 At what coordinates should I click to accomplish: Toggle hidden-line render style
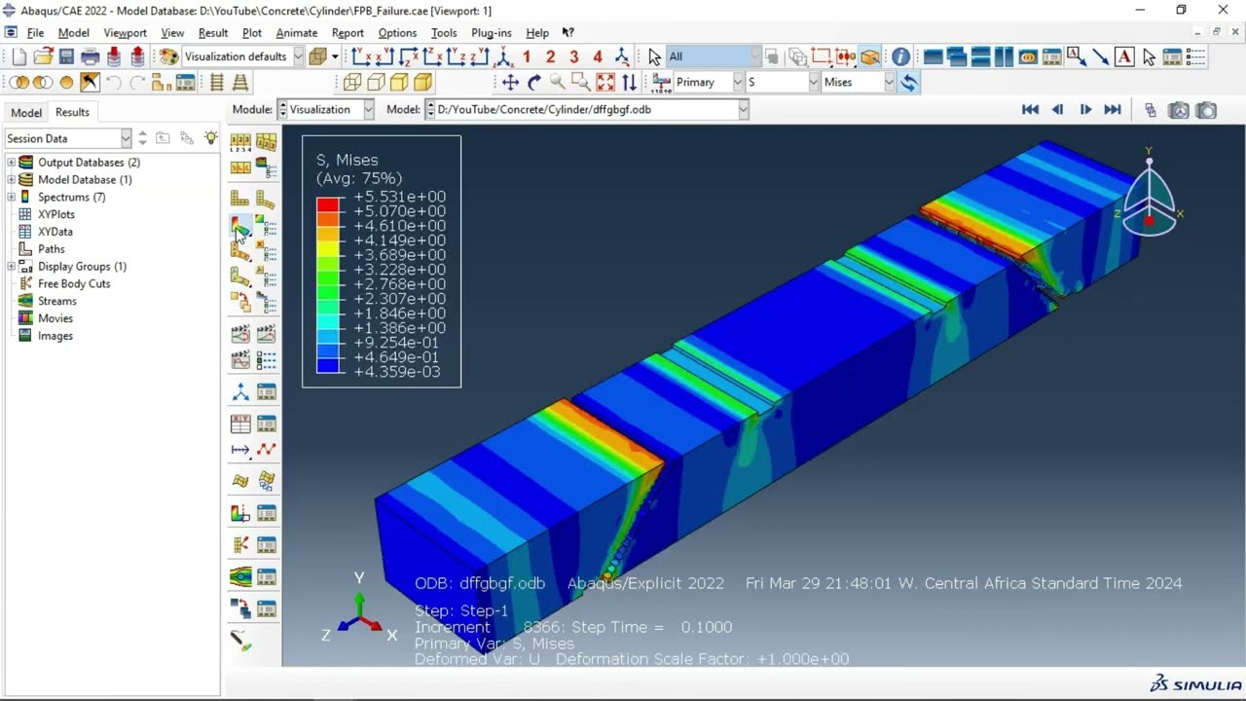(x=376, y=83)
